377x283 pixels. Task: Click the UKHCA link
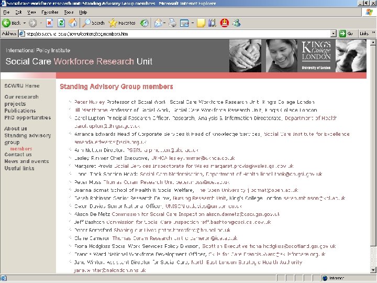(x=160, y=158)
